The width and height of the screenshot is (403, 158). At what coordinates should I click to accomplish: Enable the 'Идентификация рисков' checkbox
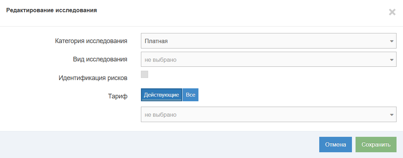pyautogui.click(x=145, y=74)
